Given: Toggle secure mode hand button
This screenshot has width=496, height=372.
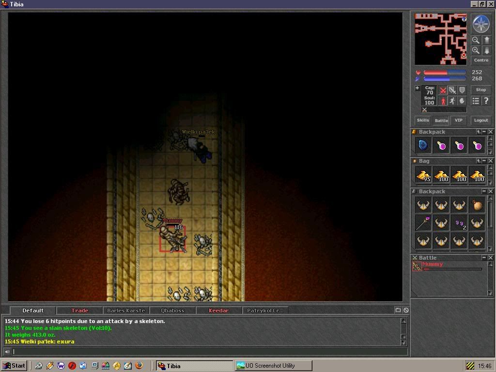Looking at the screenshot, I should [x=462, y=101].
